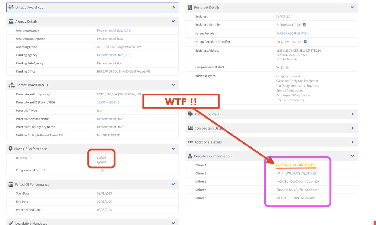Select the Funding Sub-Agency Department of State value
Image resolution: width=376 pixels, height=225 pixels.
(110, 63)
